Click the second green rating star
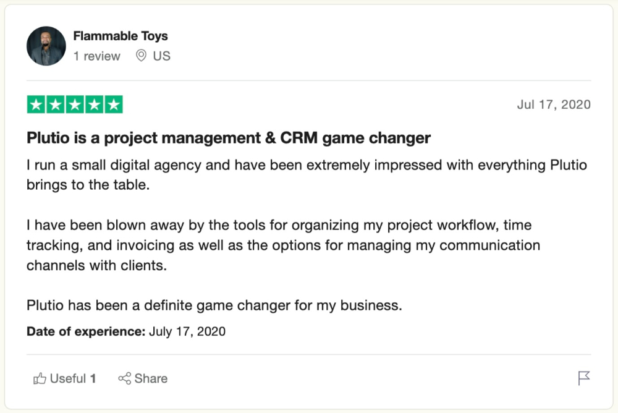Viewport: 618px width, 413px height. 56,104
